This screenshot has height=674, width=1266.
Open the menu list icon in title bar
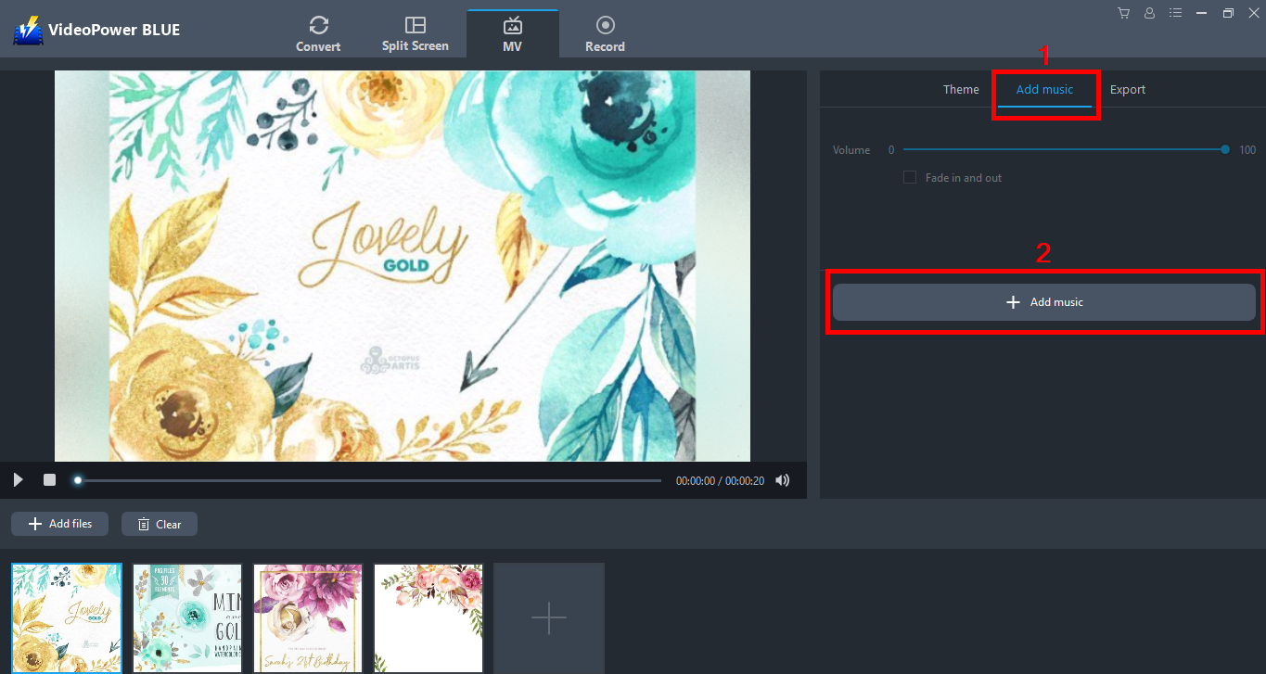click(1175, 13)
